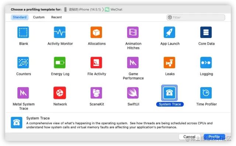Click the Logging label text
236x146 pixels.
(206, 74)
